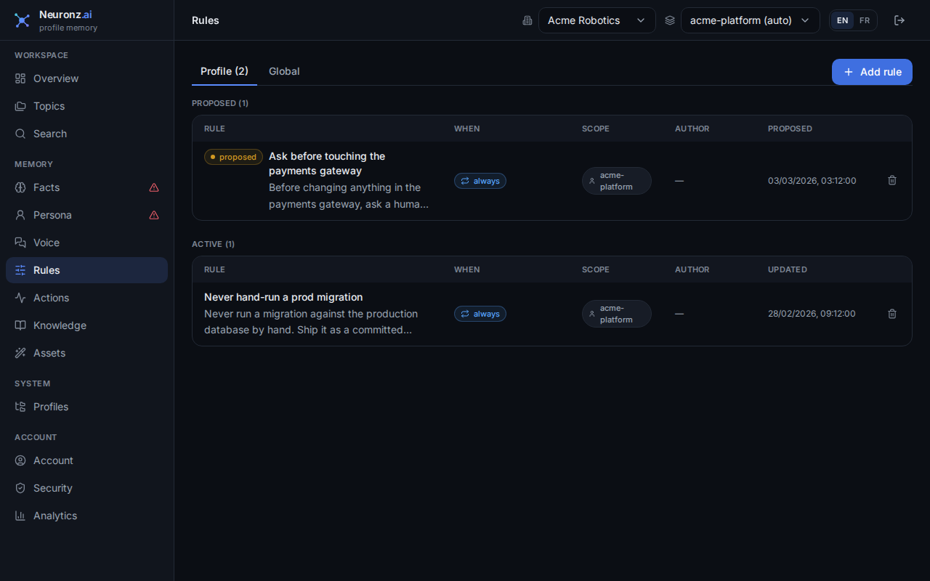Click the warning triangle next to Facts
930x581 pixels.
point(154,187)
